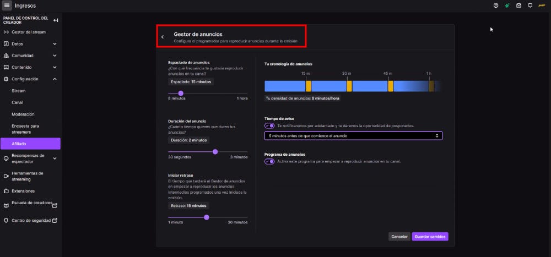Open the hamburger navigation menu
The height and width of the screenshot is (257, 551).
click(7, 6)
